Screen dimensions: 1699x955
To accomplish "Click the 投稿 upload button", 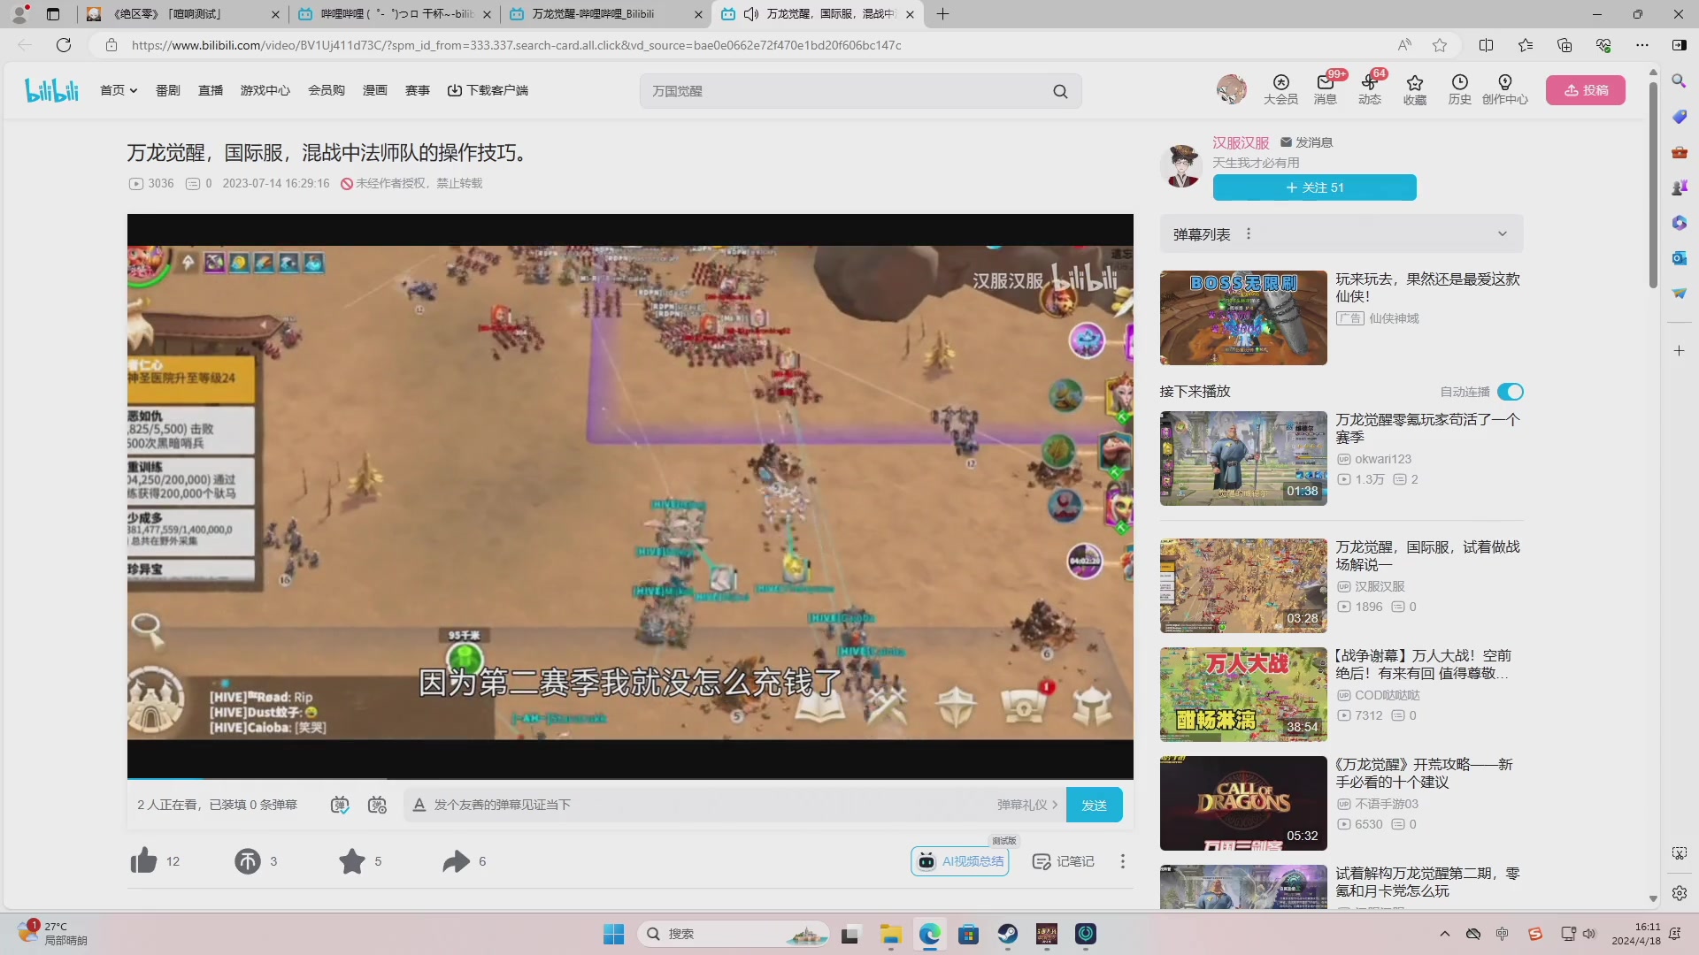I will pyautogui.click(x=1586, y=90).
